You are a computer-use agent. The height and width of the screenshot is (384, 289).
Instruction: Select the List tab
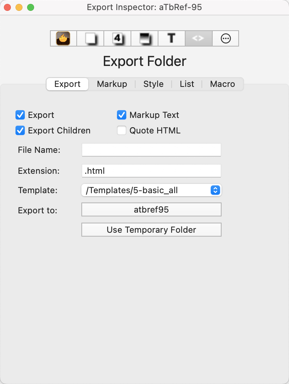pyautogui.click(x=187, y=84)
